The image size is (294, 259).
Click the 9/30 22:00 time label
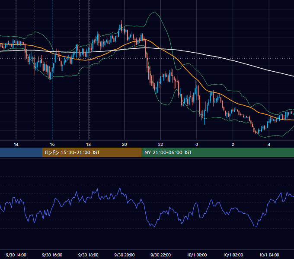click(x=161, y=255)
